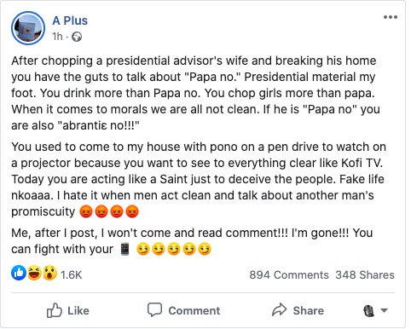Expand the post-as identity dropdown arrow

(384, 310)
